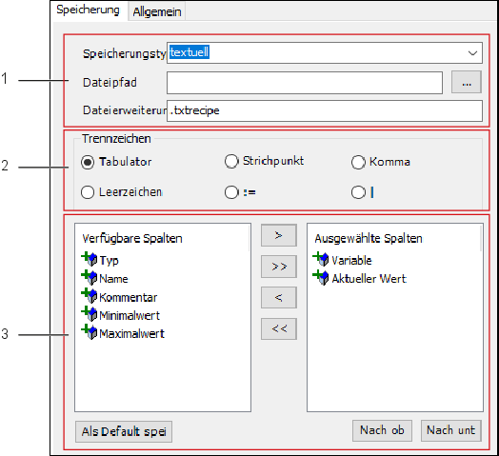Click the browse button next to Dateipfad
The width and height of the screenshot is (499, 456).
click(x=467, y=82)
